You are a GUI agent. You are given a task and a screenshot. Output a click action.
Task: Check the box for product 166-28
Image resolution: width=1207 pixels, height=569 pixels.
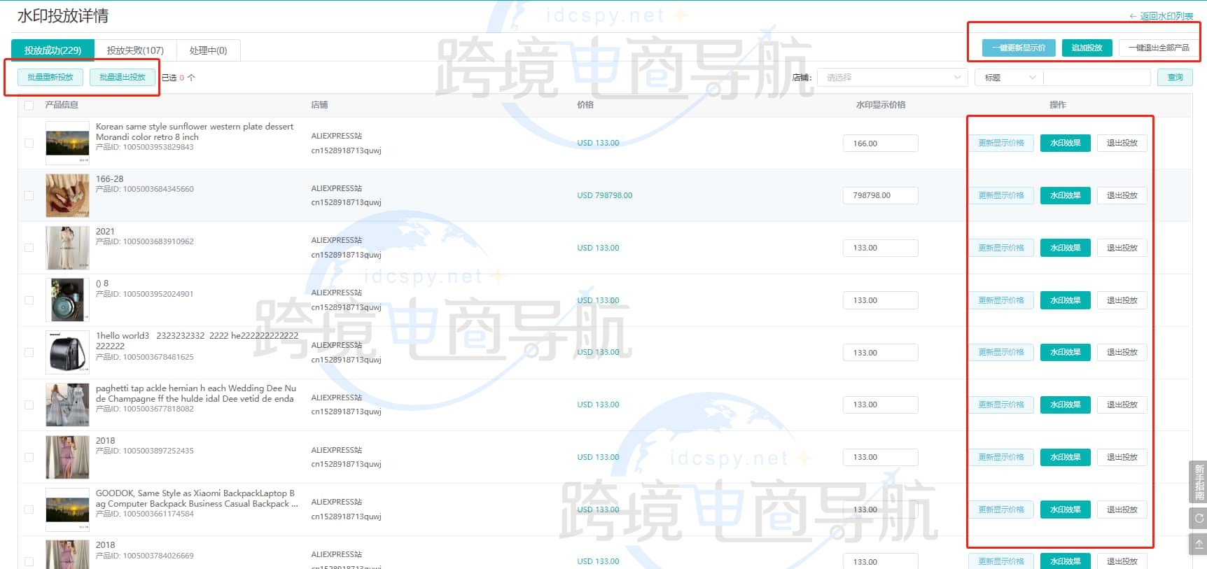coord(29,196)
